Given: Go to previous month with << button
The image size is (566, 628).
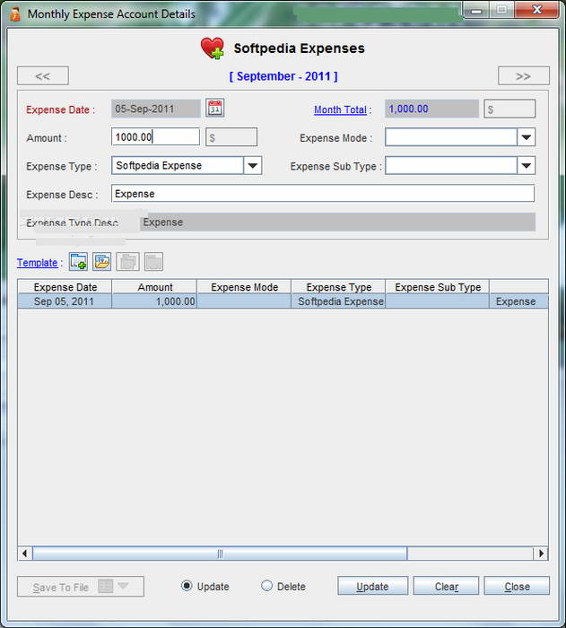Looking at the screenshot, I should click(43, 75).
